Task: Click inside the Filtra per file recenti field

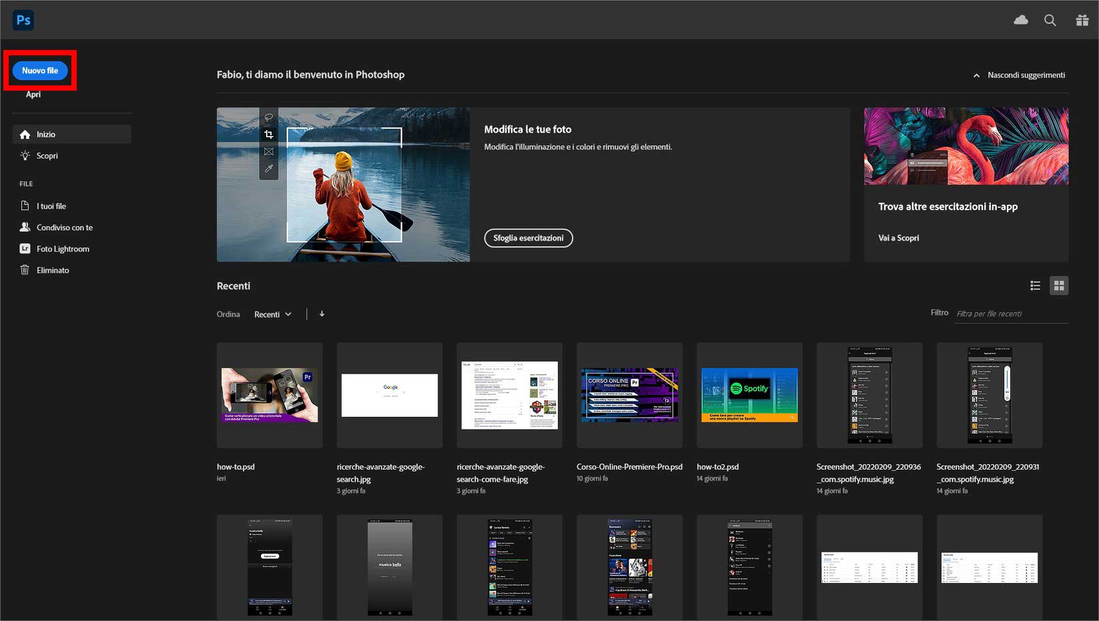Action: pos(1011,313)
